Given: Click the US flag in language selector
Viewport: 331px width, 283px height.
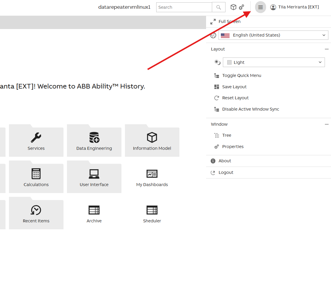Looking at the screenshot, I should pyautogui.click(x=225, y=35).
